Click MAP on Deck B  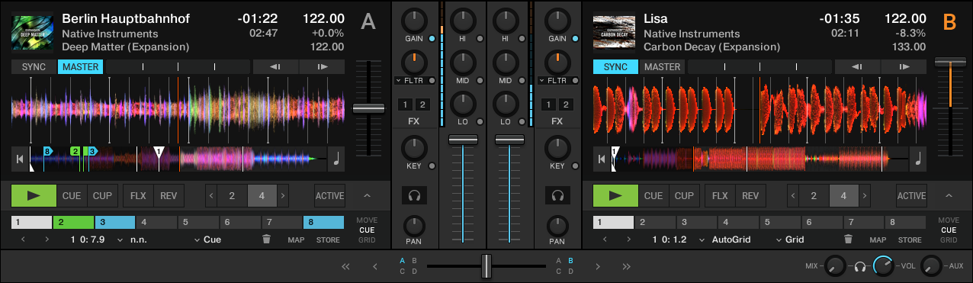click(x=878, y=240)
